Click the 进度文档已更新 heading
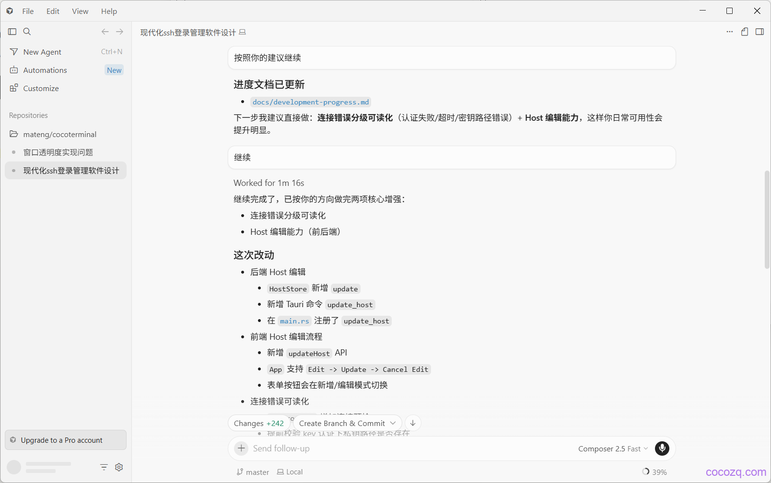This screenshot has width=771, height=483. pos(269,85)
